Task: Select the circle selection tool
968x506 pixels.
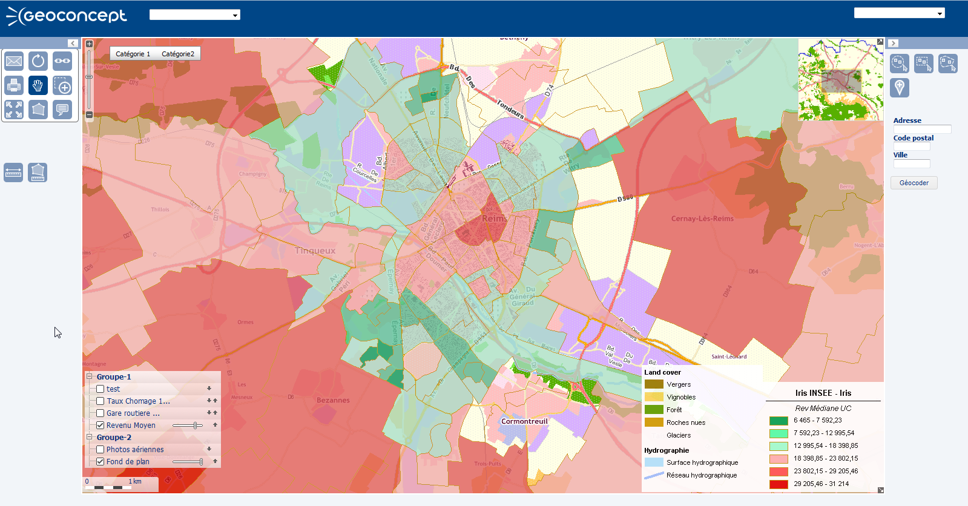Action: [x=900, y=64]
